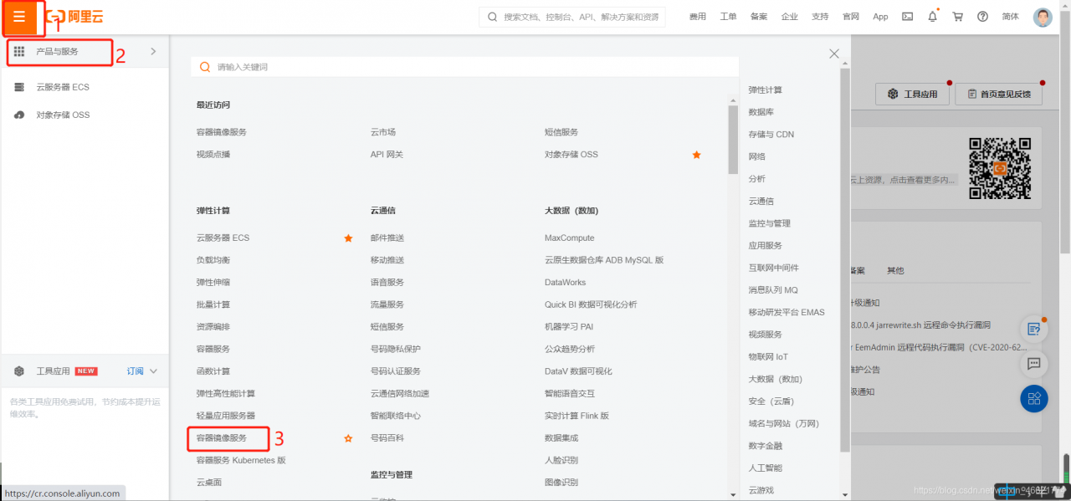Toggle the favorite star beside 对象存储 OSS
Screen dimensions: 1071x501
tap(696, 154)
